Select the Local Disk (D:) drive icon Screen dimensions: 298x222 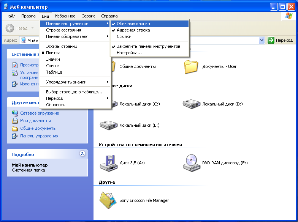[192, 104]
